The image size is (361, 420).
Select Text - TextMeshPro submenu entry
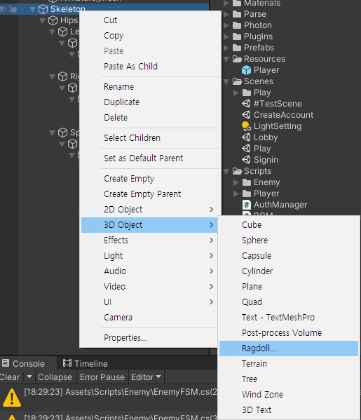pyautogui.click(x=289, y=318)
